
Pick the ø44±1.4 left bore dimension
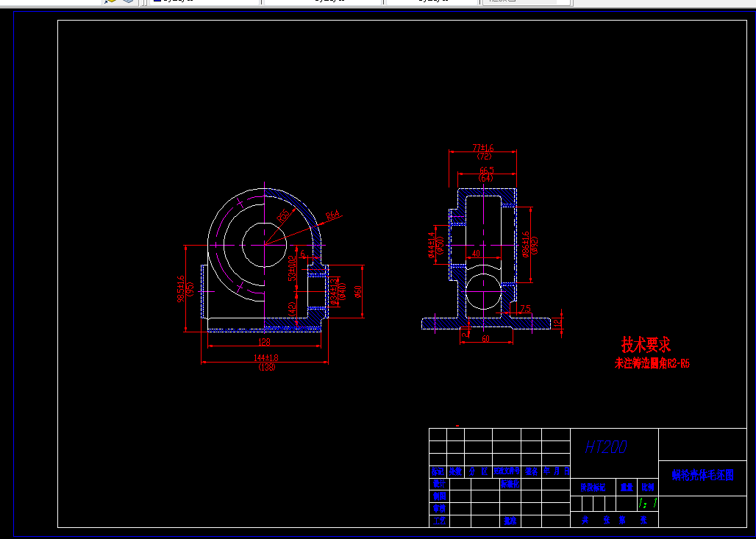(x=431, y=245)
